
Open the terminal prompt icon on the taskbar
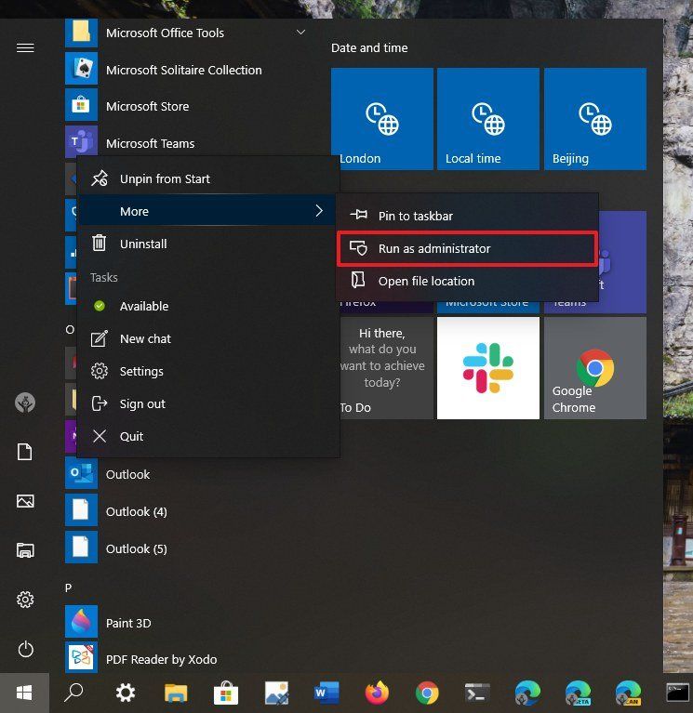(477, 693)
